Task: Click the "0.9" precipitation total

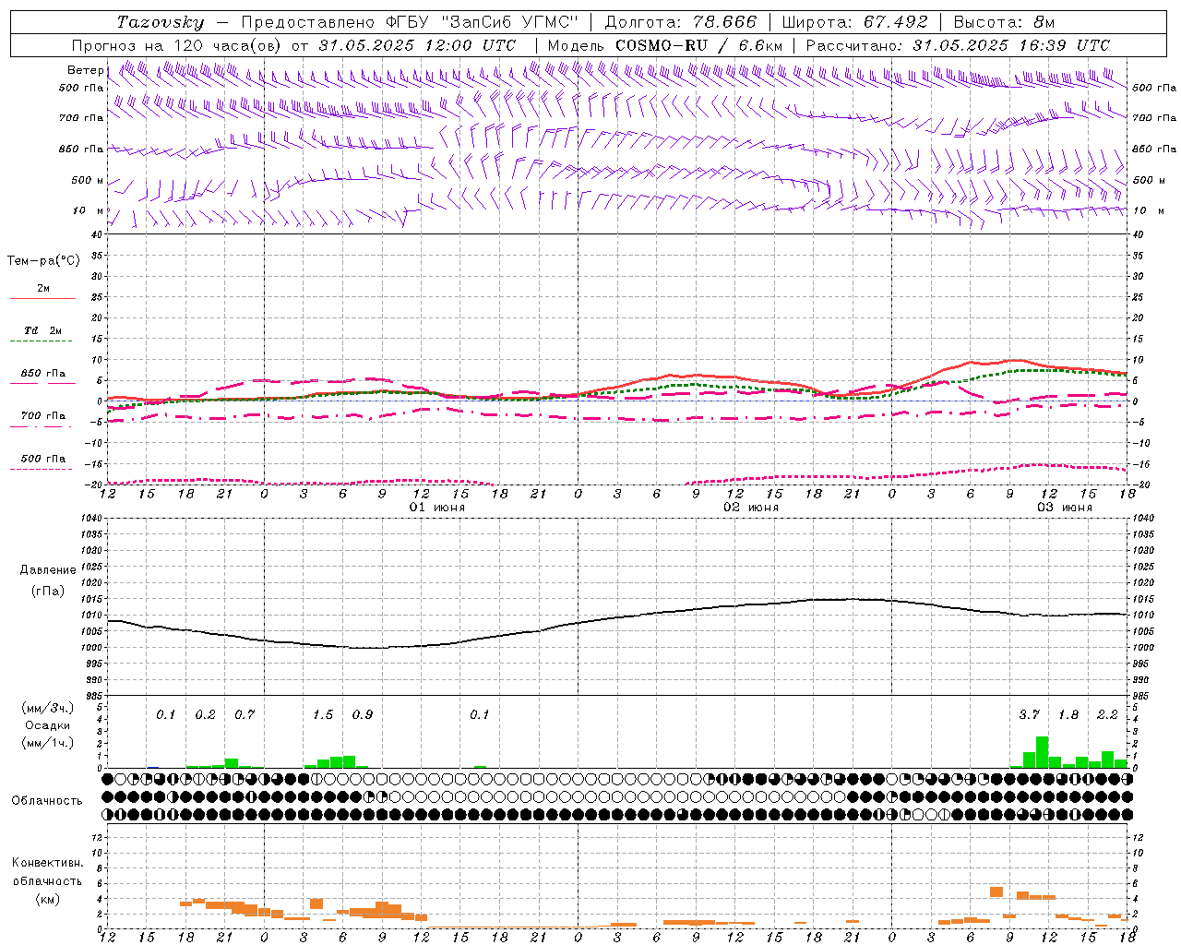Action: point(363,715)
